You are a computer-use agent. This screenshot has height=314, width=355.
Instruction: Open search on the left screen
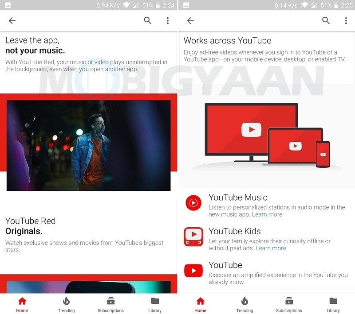tap(148, 20)
